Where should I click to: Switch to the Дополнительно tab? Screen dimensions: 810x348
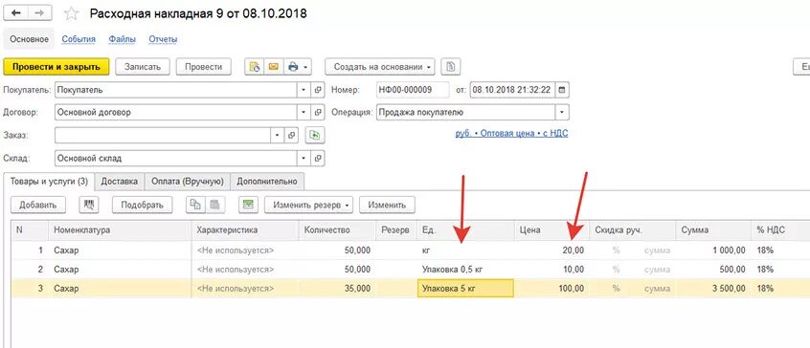coord(267,182)
